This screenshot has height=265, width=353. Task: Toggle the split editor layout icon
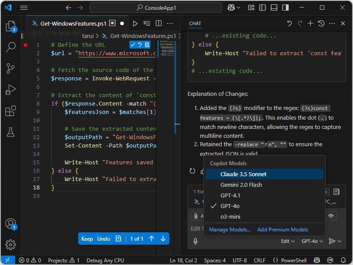pyautogui.click(x=159, y=23)
